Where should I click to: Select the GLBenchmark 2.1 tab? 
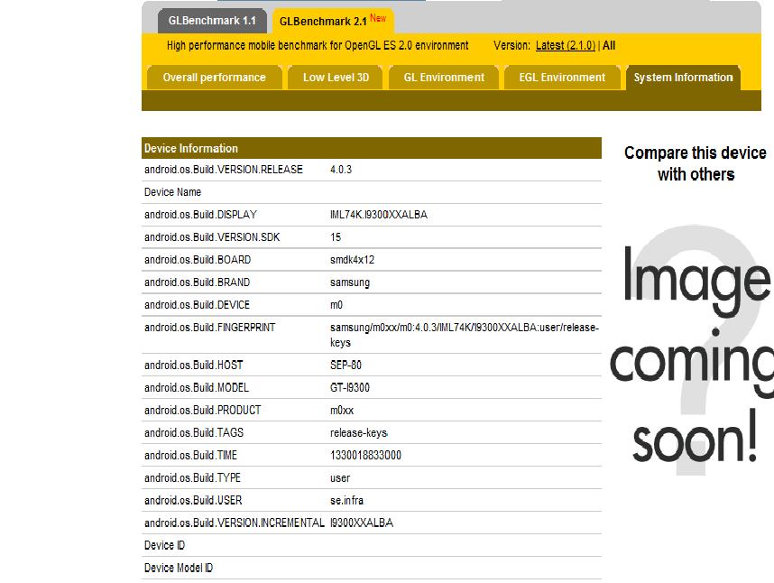pos(333,21)
